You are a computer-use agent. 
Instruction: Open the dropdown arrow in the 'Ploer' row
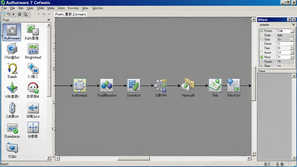tap(292, 57)
